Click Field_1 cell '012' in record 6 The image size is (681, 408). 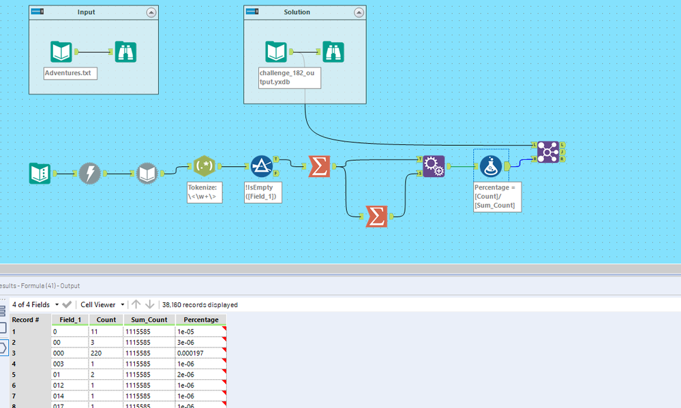(x=70, y=386)
